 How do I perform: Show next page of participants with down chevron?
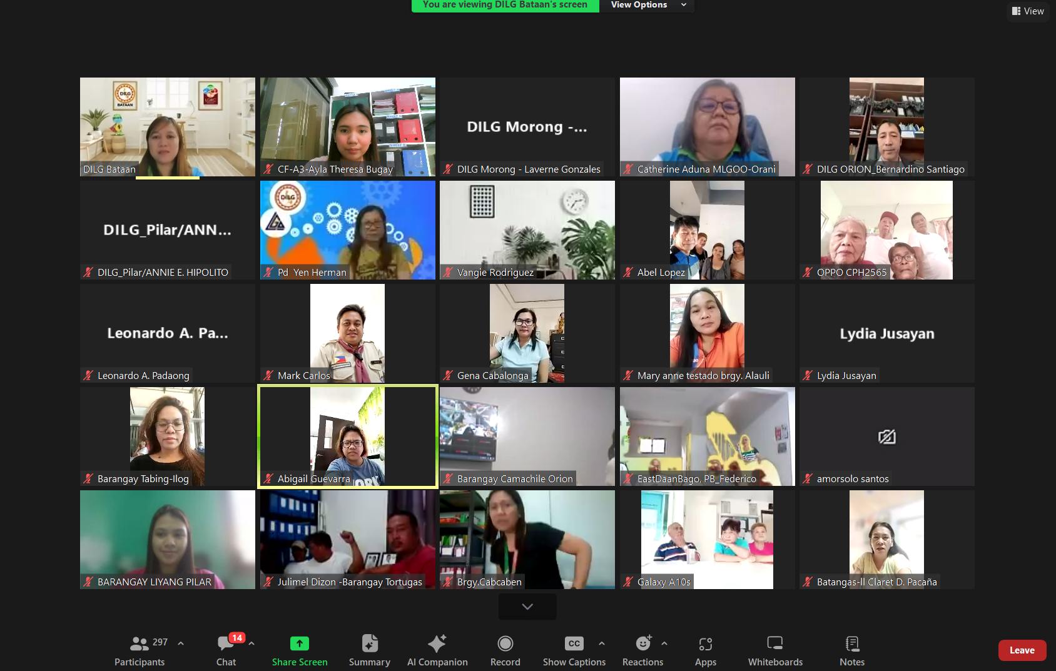[527, 607]
